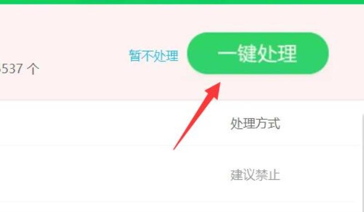Screen dimensions: 364x212
Task: Sort the list by 处理方式 column
Action: tap(255, 123)
